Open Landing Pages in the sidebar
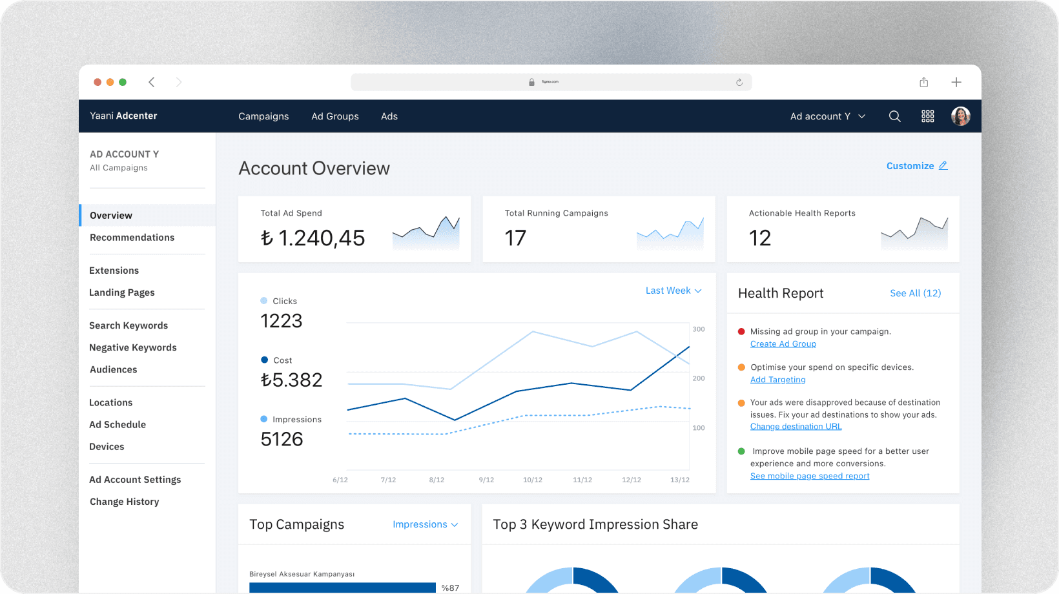The image size is (1059, 594). pyautogui.click(x=122, y=292)
